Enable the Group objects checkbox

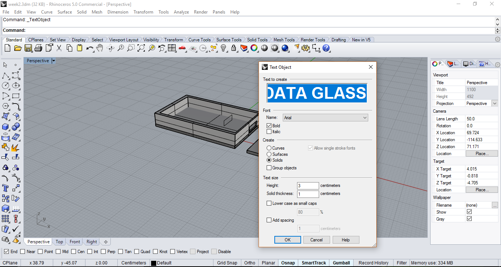(269, 168)
